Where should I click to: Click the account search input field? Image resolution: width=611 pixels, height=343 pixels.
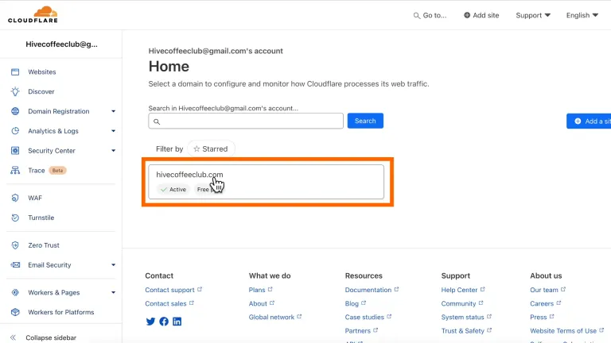[x=246, y=121]
